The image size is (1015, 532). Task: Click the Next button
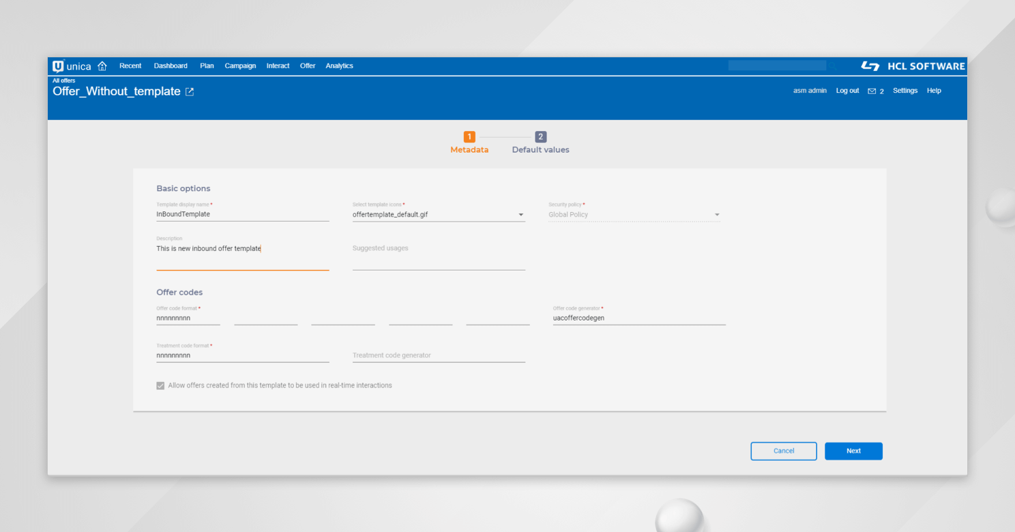click(853, 451)
